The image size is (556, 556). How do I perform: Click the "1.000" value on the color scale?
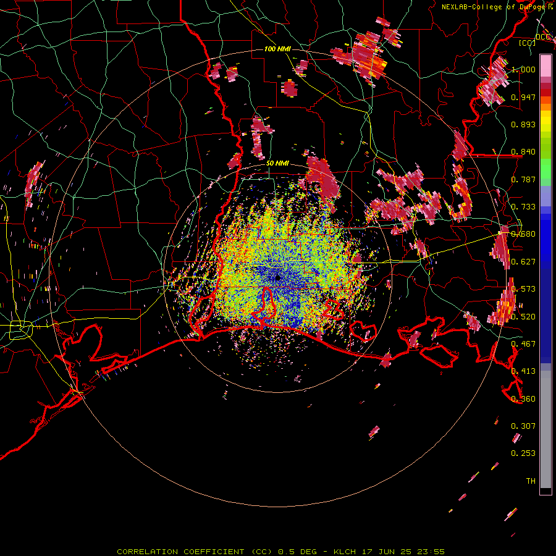click(x=523, y=69)
